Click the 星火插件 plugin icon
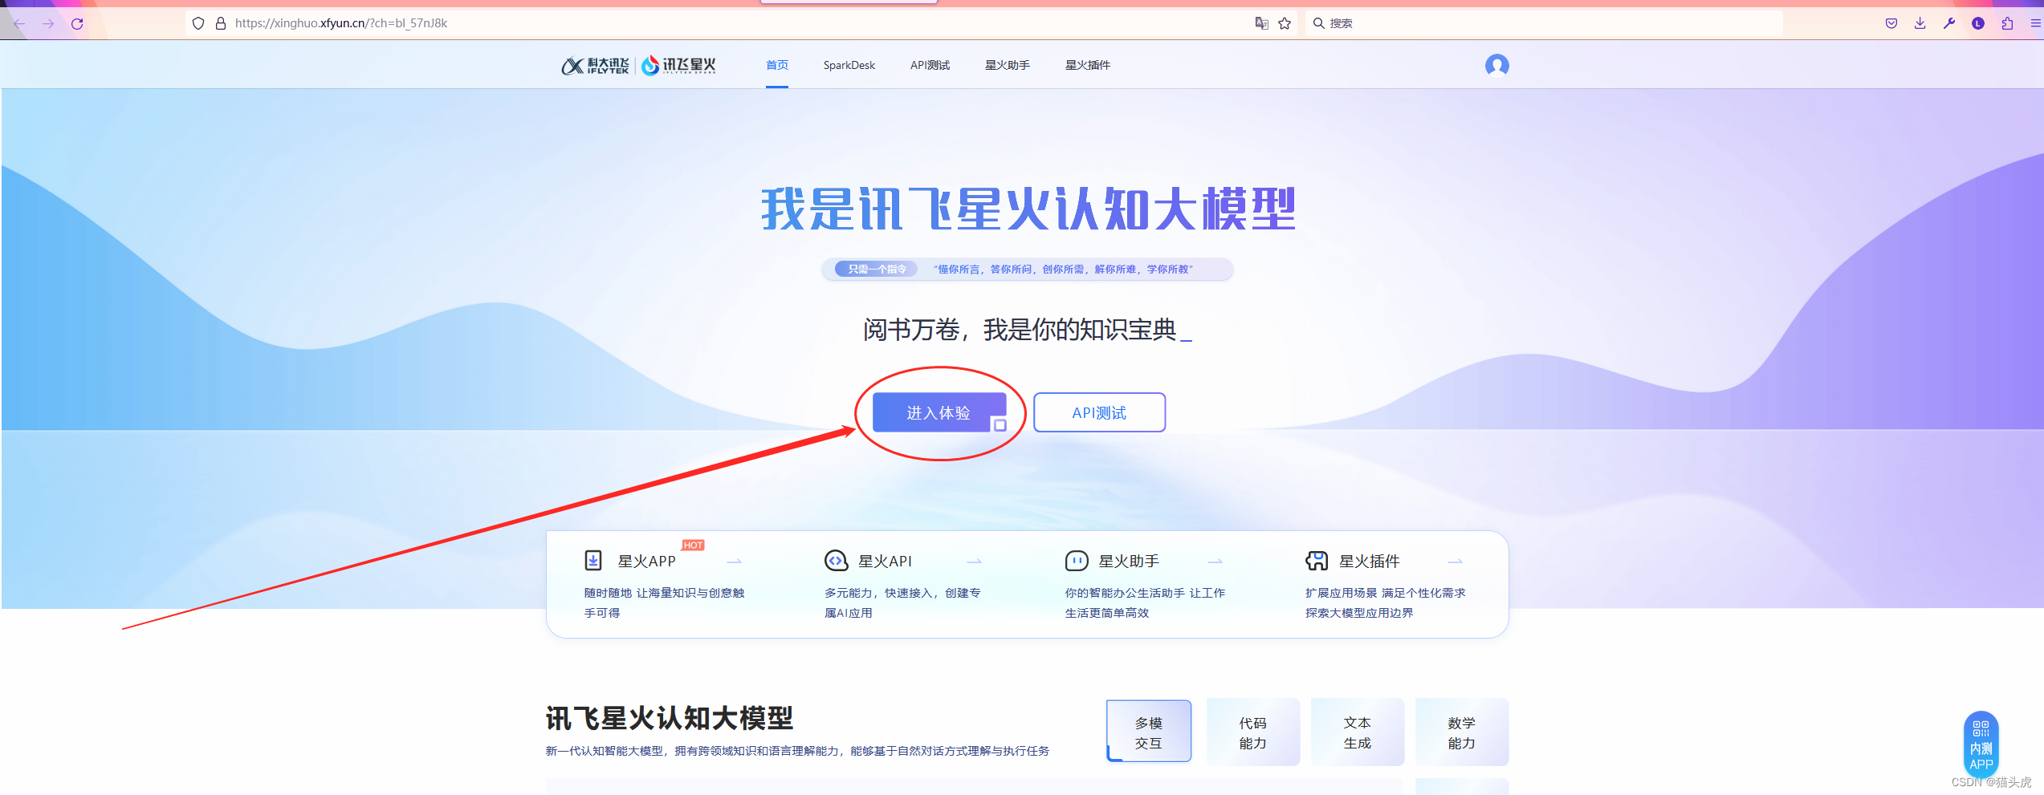 (1317, 560)
